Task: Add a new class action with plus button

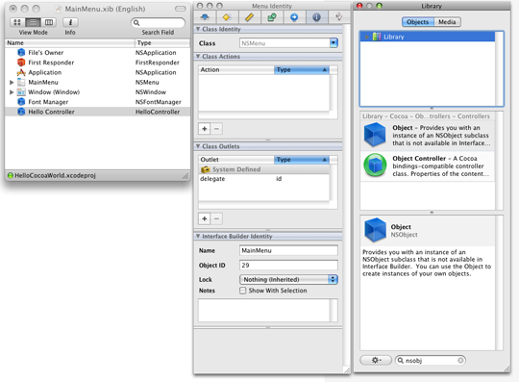Action: point(204,129)
